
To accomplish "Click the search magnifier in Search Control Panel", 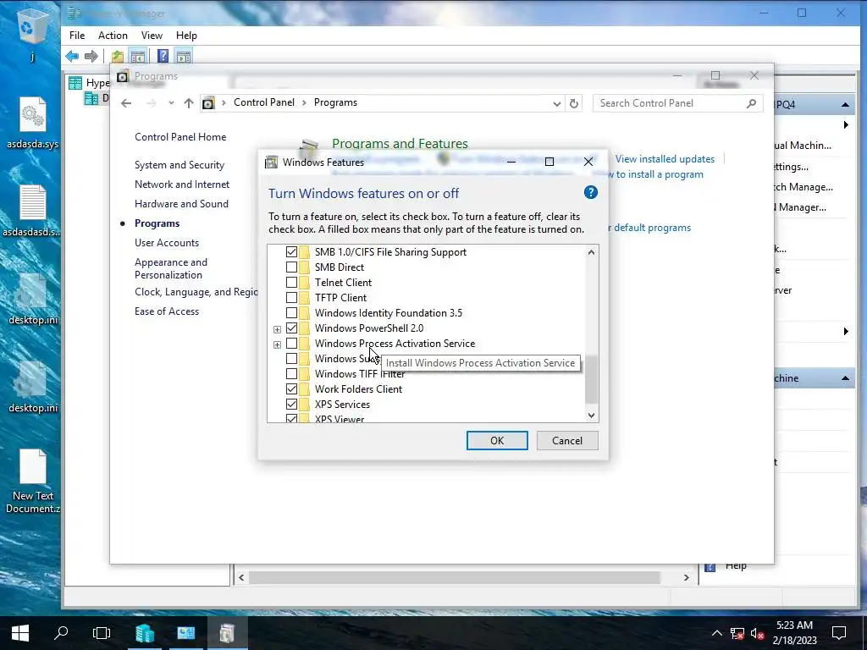I will 751,103.
